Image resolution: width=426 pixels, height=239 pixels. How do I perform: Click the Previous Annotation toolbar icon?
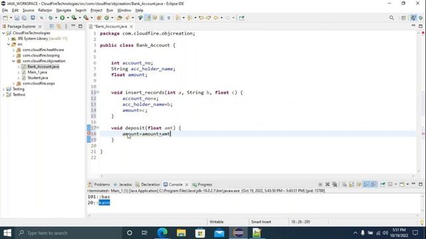click(x=190, y=18)
